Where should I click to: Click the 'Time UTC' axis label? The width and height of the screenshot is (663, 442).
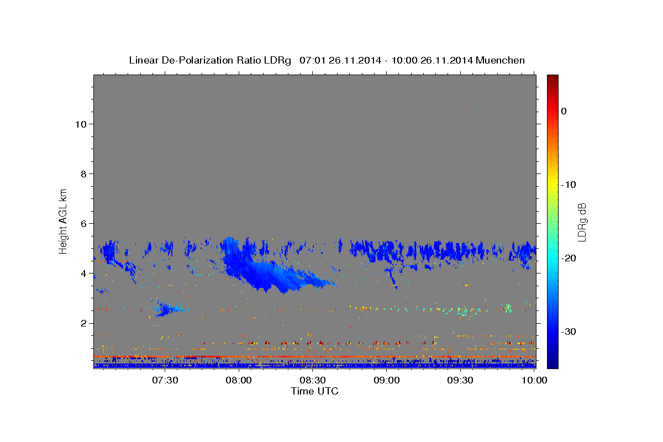click(x=314, y=391)
